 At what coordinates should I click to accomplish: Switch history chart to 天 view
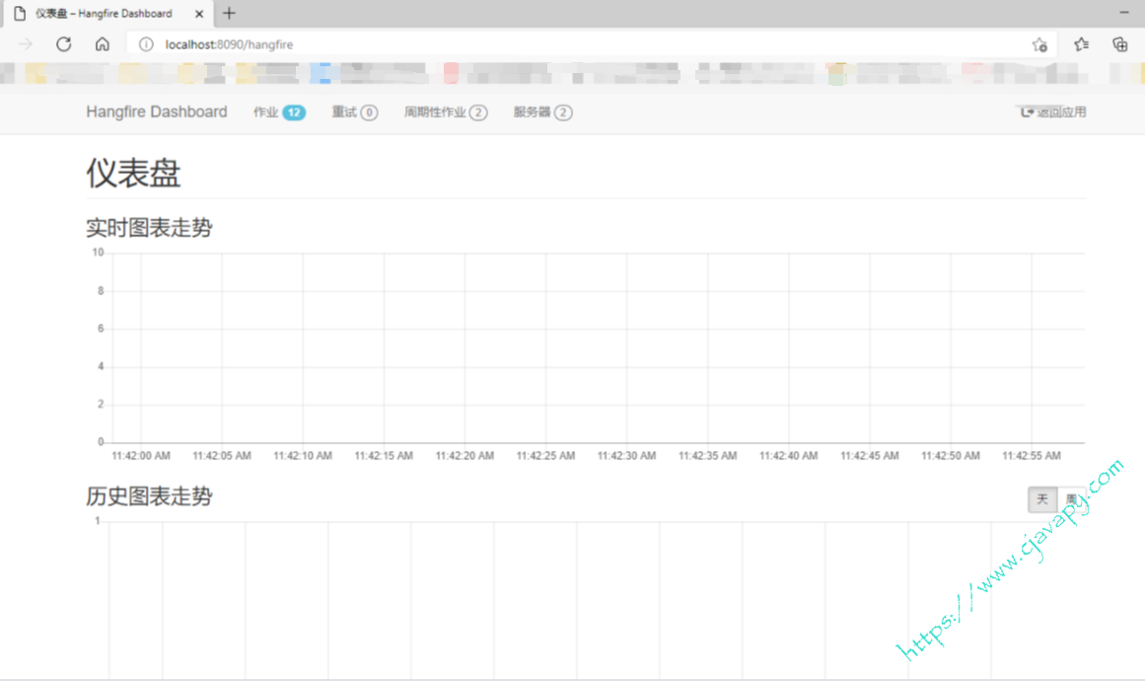pyautogui.click(x=1041, y=499)
